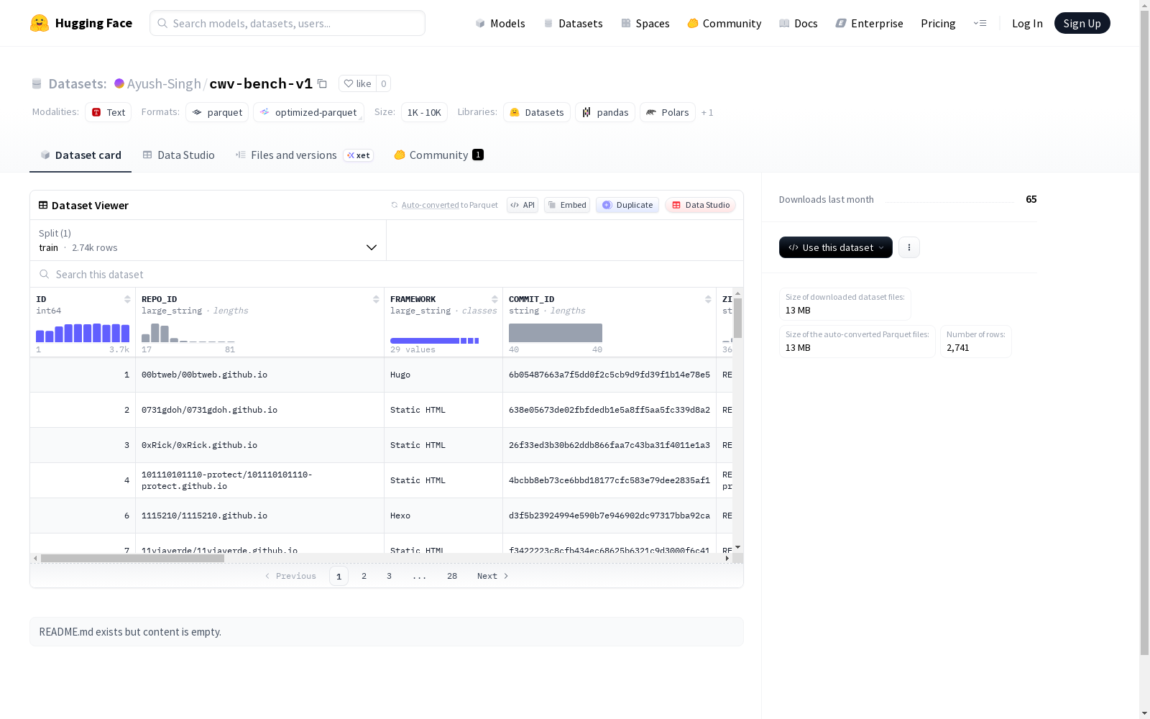This screenshot has width=1150, height=719.
Task: Click the REPO_ID lengths histogram
Action: pyautogui.click(x=188, y=333)
